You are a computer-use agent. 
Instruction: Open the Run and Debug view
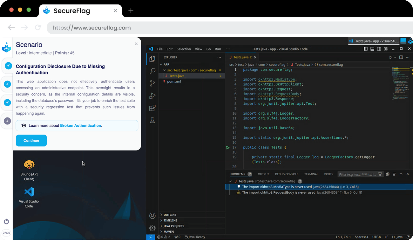[x=152, y=95]
